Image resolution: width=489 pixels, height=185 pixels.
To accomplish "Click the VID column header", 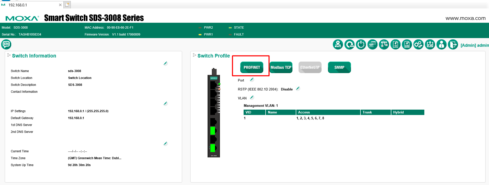I will coord(254,112).
